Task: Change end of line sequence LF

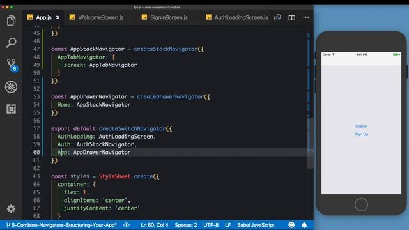Action: (x=228, y=225)
